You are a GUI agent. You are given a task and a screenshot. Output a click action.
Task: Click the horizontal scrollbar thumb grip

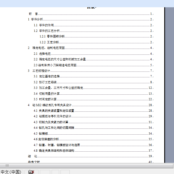tap(7, 166)
